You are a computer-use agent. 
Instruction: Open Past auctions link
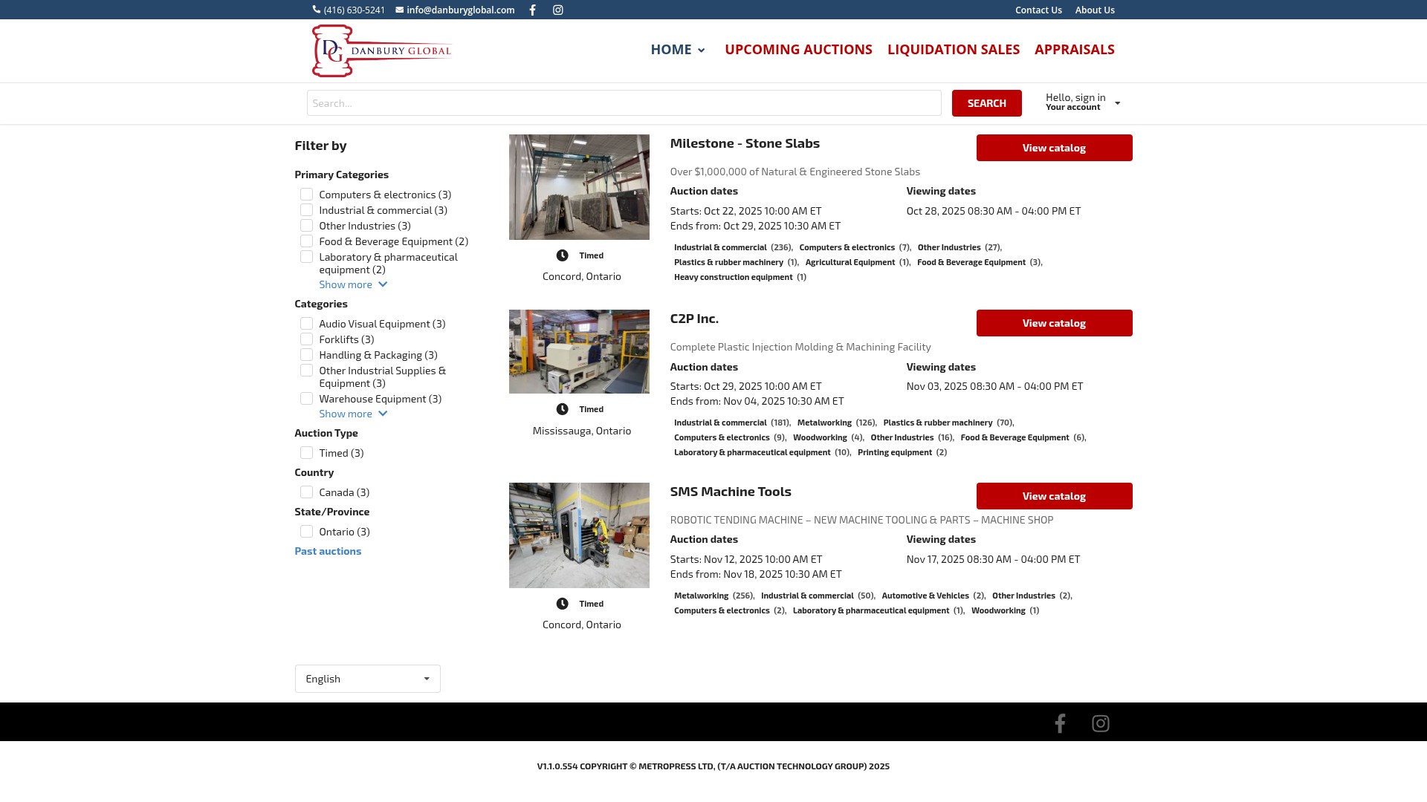coord(328,551)
